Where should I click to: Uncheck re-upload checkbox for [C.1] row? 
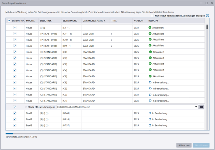coord(15,101)
